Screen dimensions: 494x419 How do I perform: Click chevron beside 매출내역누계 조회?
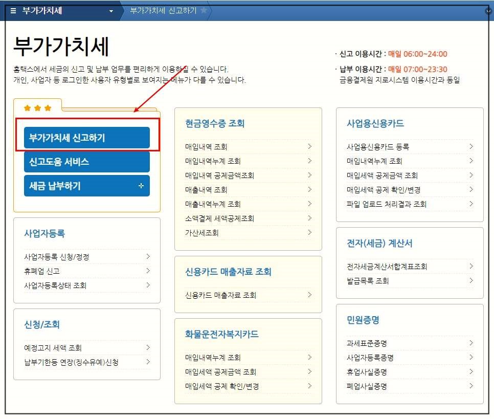tap(310, 204)
